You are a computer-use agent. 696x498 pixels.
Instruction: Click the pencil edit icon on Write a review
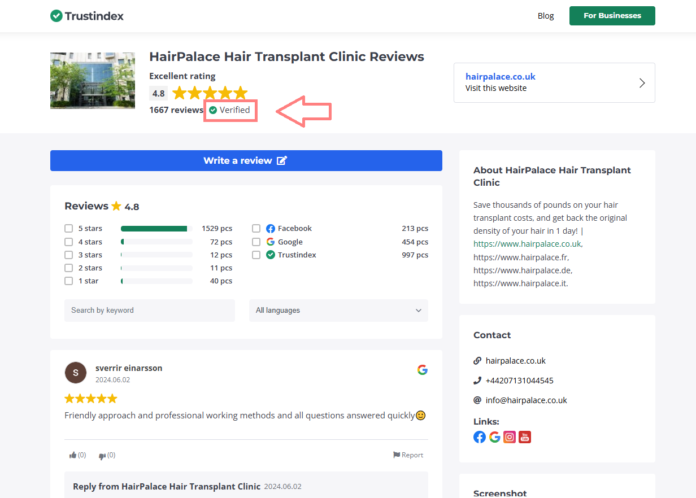click(282, 160)
